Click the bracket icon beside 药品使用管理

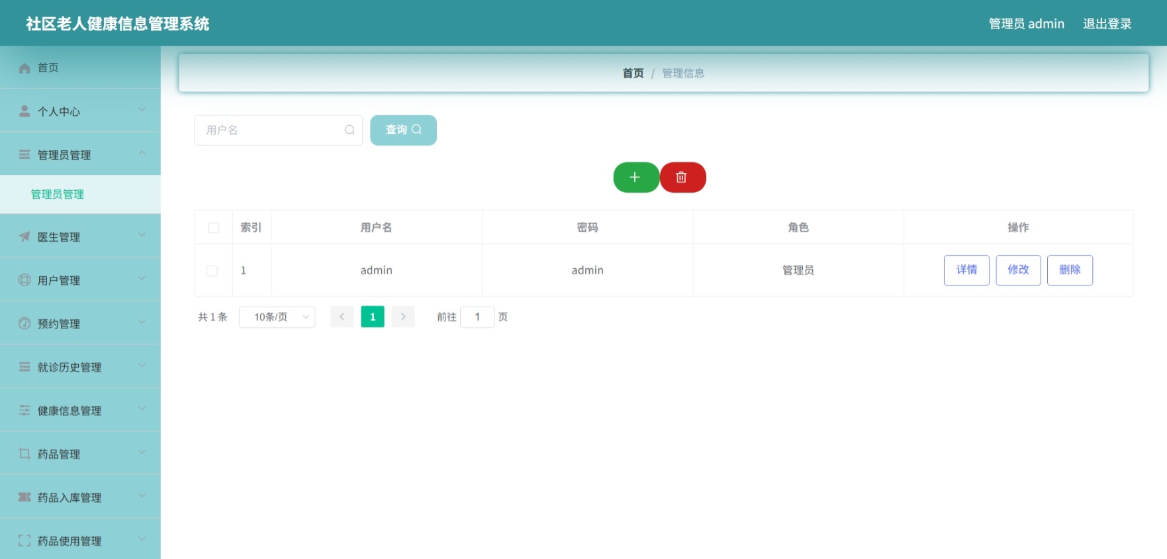(x=24, y=540)
